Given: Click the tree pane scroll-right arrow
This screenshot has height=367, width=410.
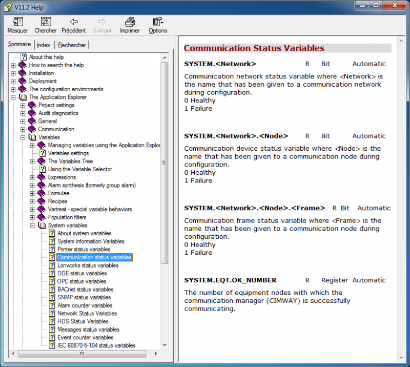Looking at the screenshot, I should coord(156,354).
